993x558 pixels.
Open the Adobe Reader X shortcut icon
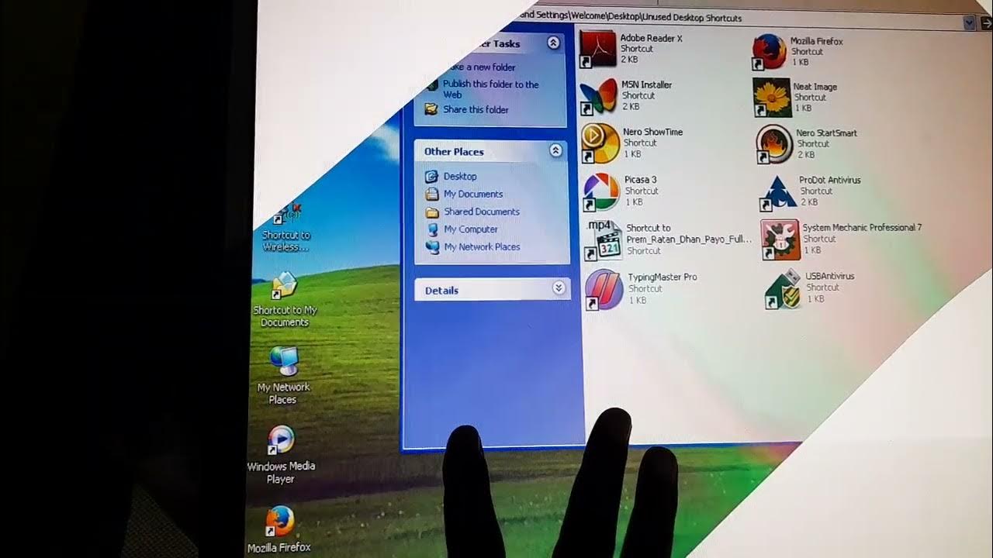pos(598,50)
